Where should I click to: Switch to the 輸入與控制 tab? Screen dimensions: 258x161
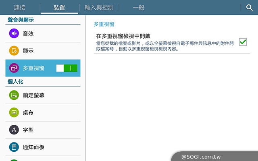(x=99, y=8)
